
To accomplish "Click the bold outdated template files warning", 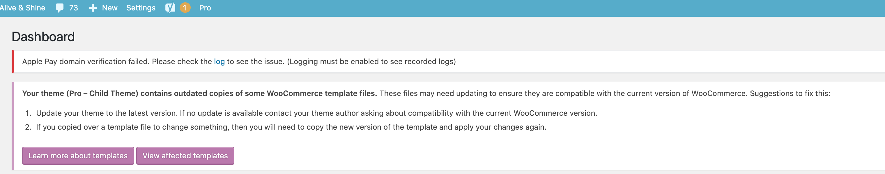I will 200,93.
